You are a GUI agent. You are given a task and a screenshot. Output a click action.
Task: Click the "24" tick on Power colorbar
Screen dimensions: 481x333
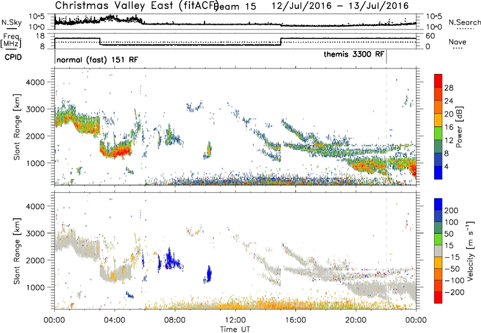tap(449, 101)
